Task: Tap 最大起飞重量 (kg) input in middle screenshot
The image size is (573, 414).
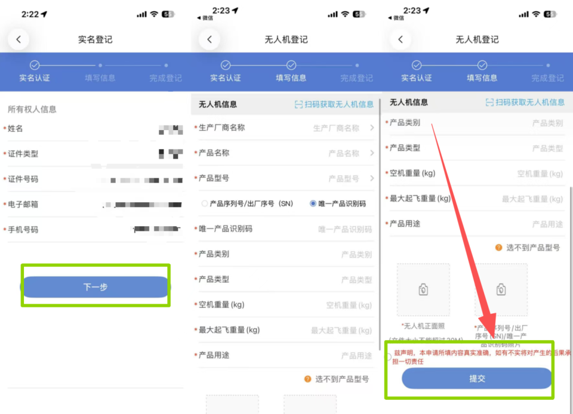Action: 285,330
